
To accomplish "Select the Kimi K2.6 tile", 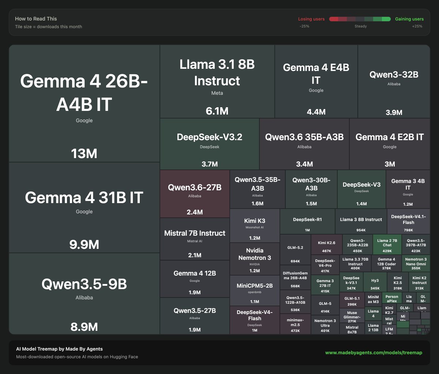I will click(x=326, y=244).
